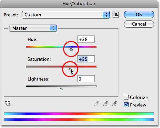Click the Hue value field showing +28
This screenshot has width=160, height=128.
tap(86, 39)
